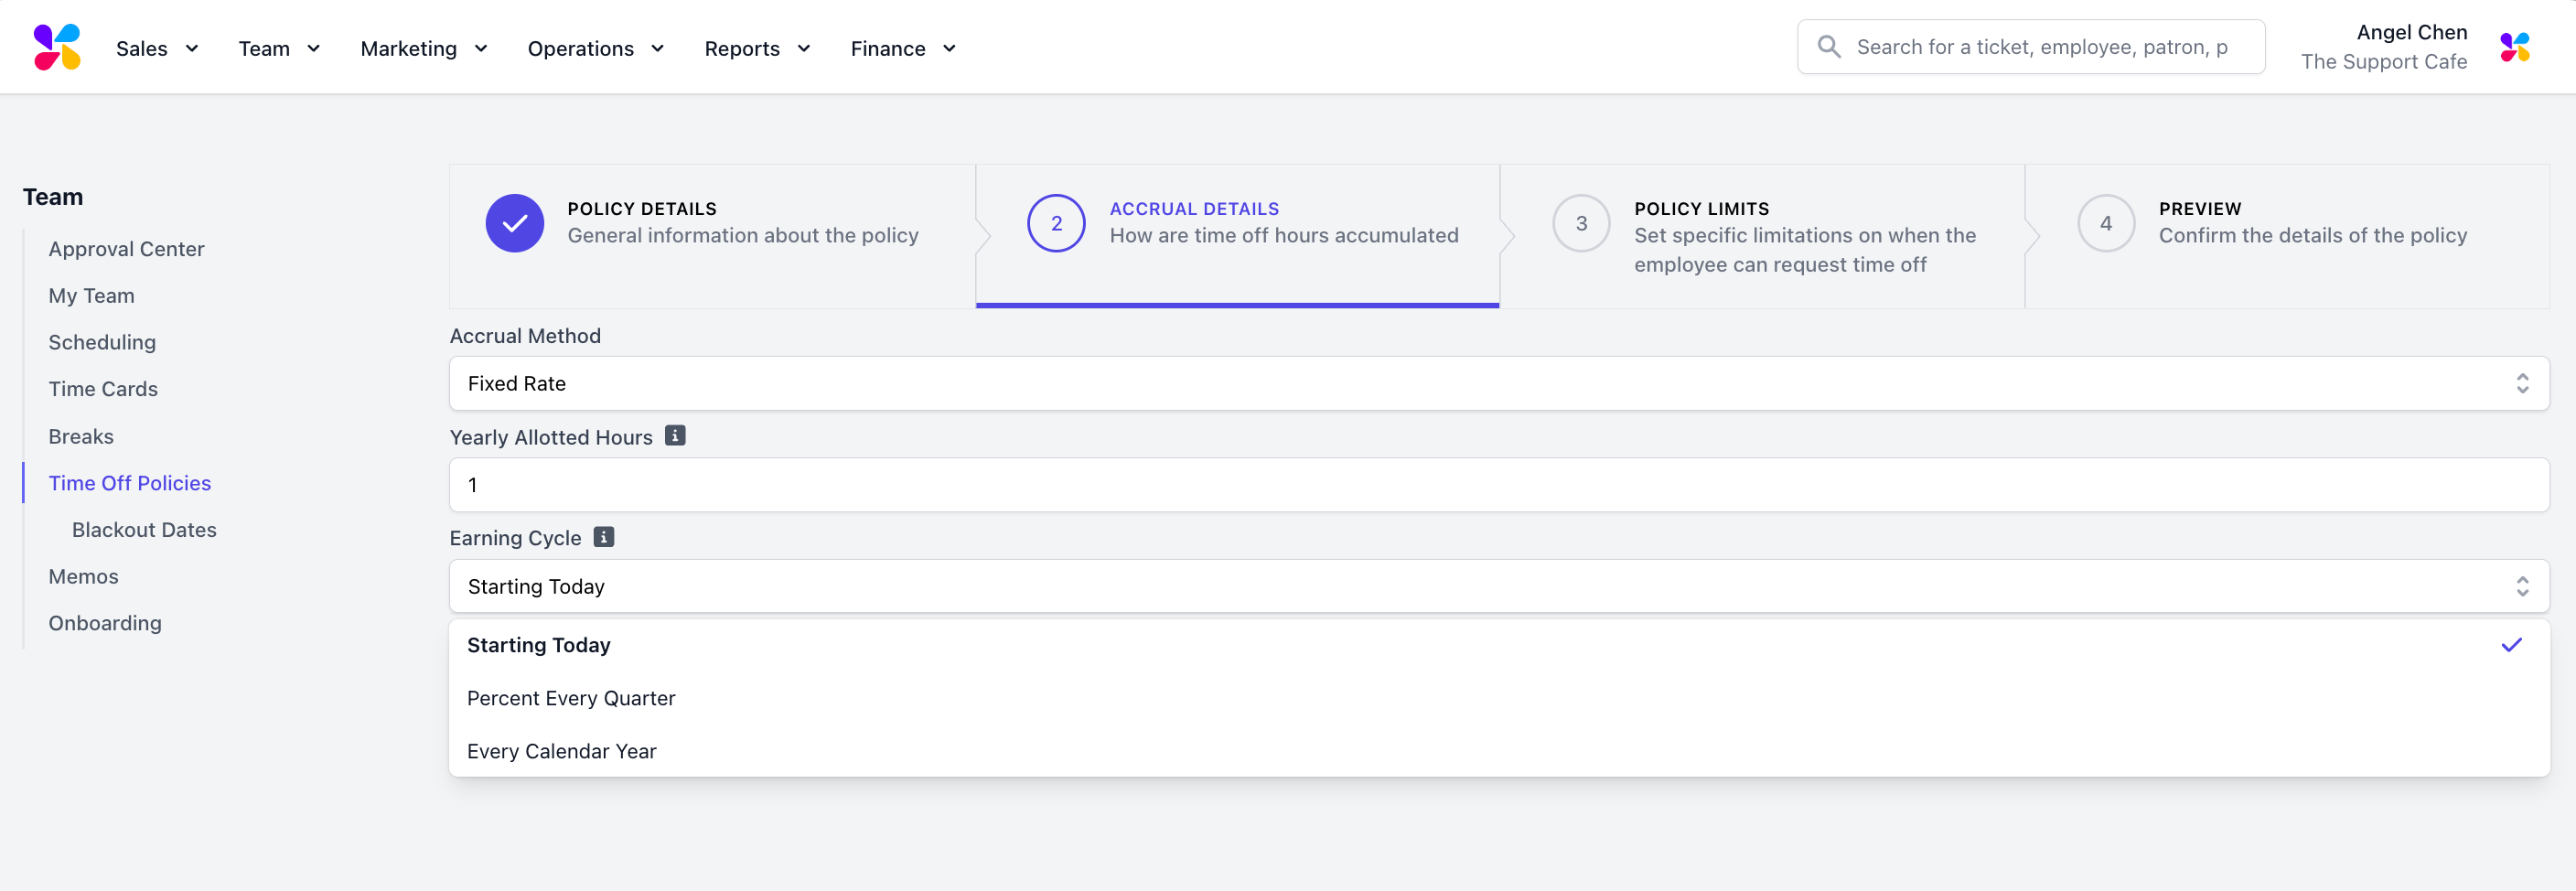The height and width of the screenshot is (891, 2576).
Task: Jump to the Policy Limits step title
Action: click(x=1701, y=209)
